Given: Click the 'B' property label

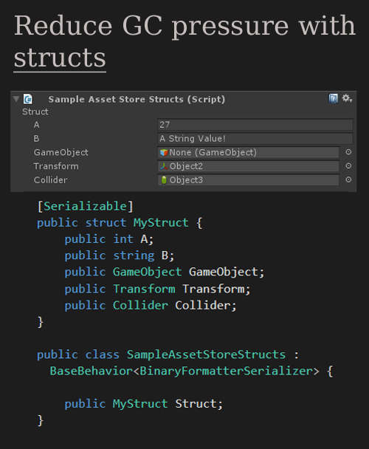Looking at the screenshot, I should pyautogui.click(x=36, y=138).
